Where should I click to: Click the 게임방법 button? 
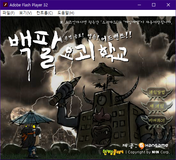click(157, 93)
